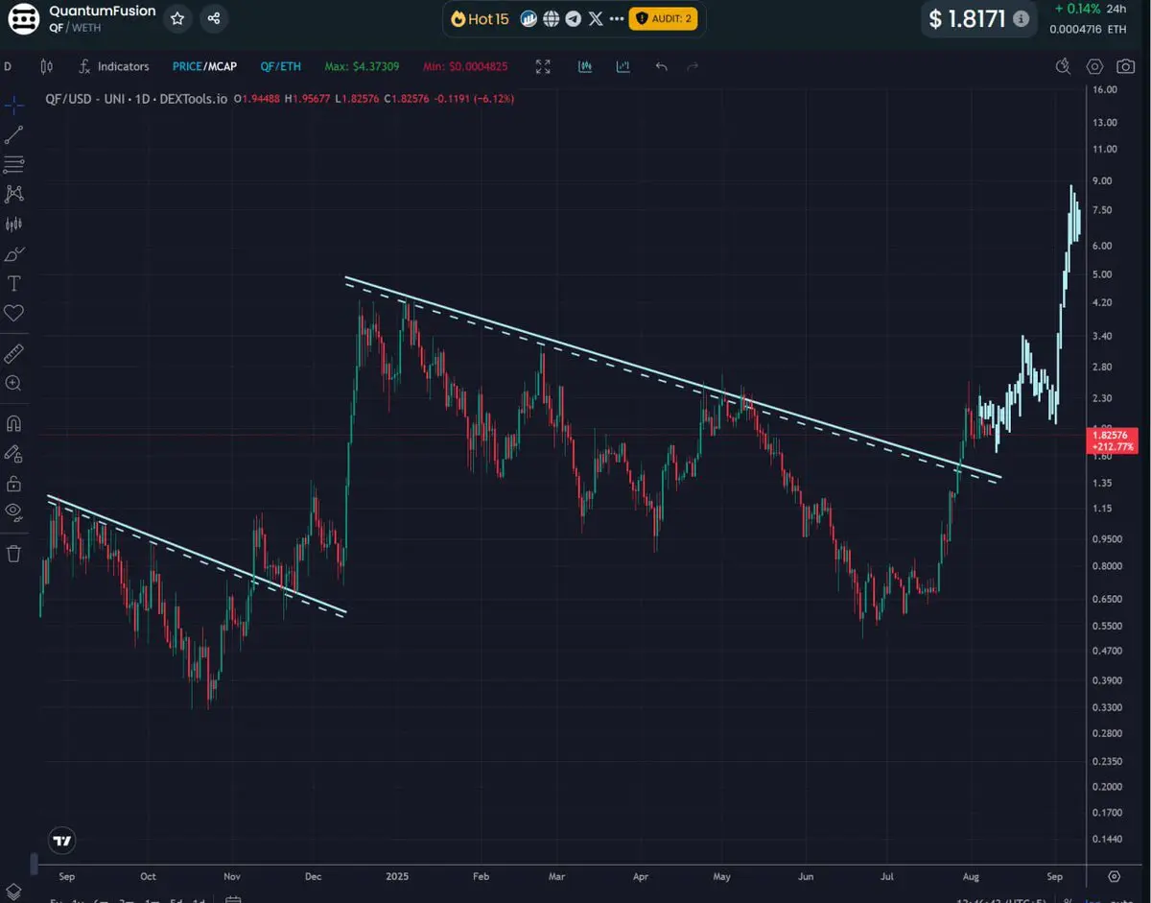Open the object tree layers icon
Image resolution: width=1151 pixels, height=903 pixels.
13,891
